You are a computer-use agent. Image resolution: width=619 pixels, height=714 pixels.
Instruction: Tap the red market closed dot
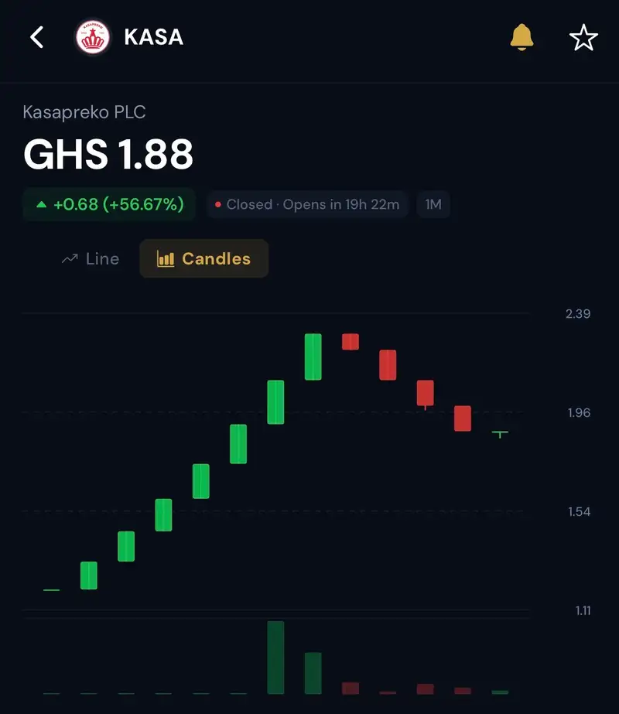(217, 204)
